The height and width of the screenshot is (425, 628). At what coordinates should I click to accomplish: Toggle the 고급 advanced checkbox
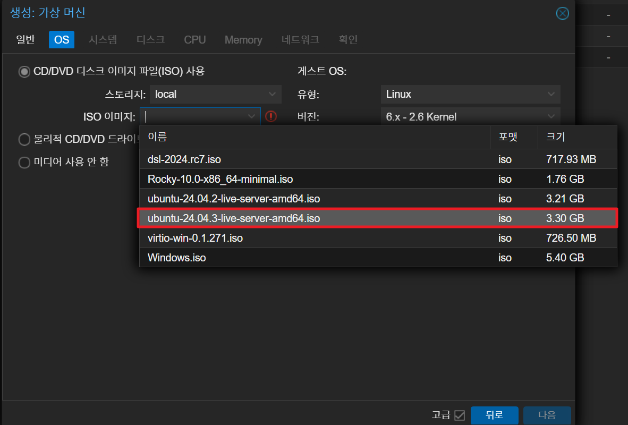pyautogui.click(x=460, y=415)
